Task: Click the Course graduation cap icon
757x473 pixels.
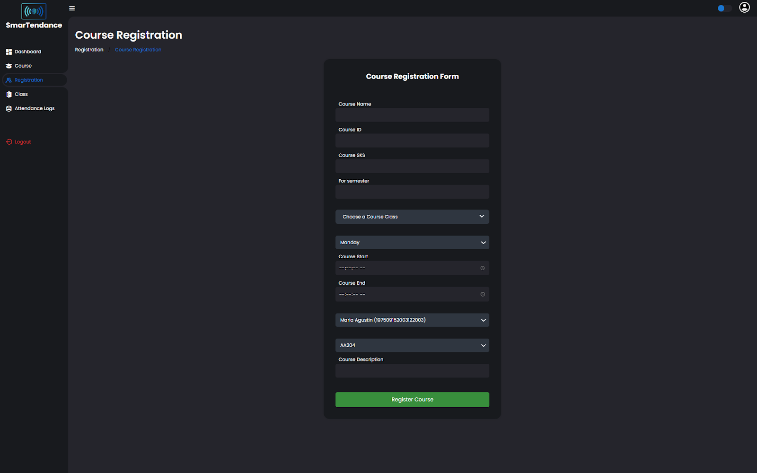Action: click(9, 66)
